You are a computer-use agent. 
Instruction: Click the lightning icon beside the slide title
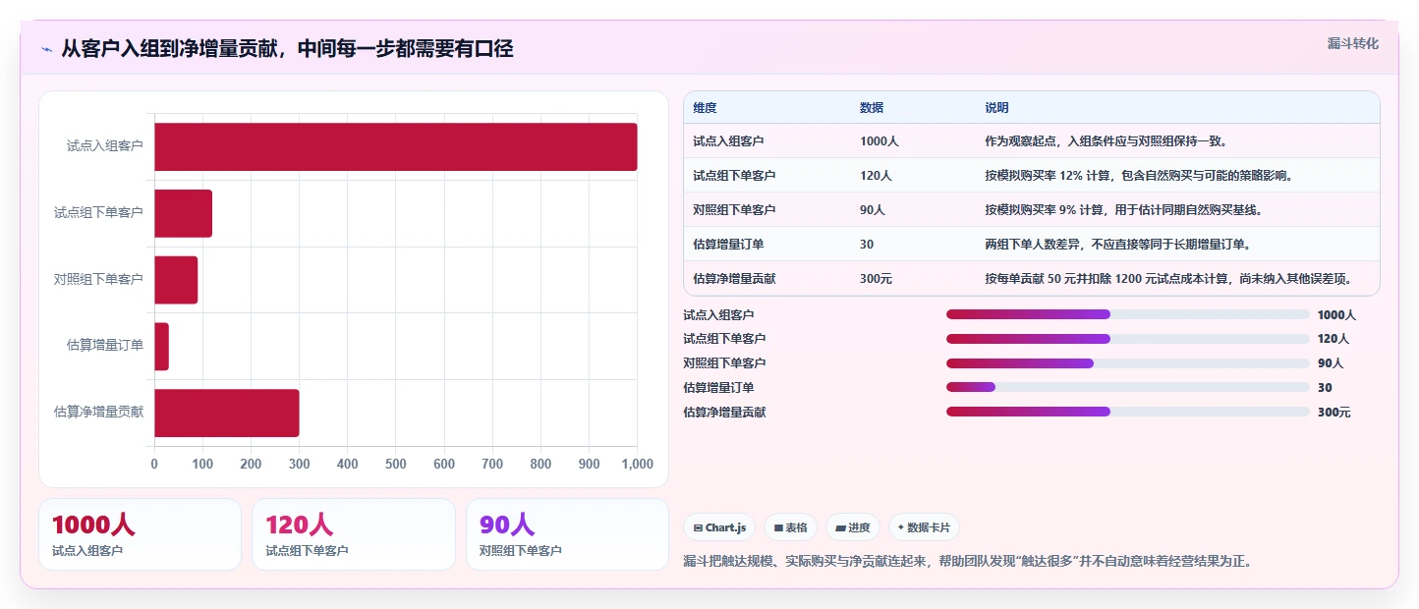46,49
